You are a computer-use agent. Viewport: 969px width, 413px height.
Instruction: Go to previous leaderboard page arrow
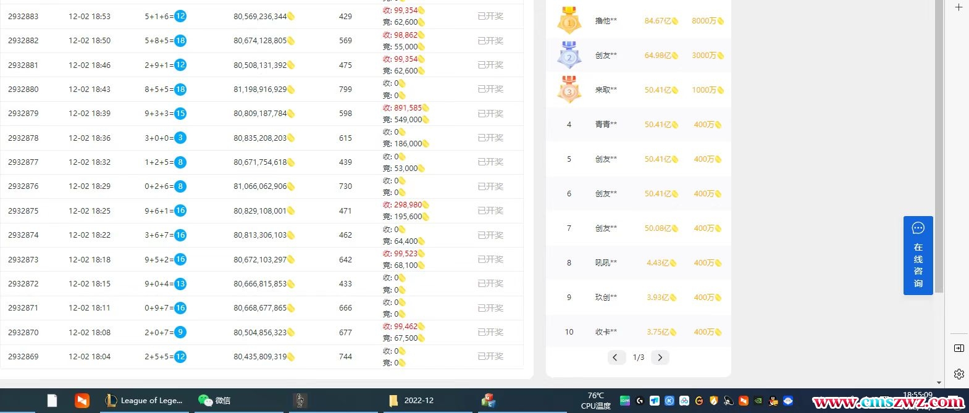click(615, 357)
